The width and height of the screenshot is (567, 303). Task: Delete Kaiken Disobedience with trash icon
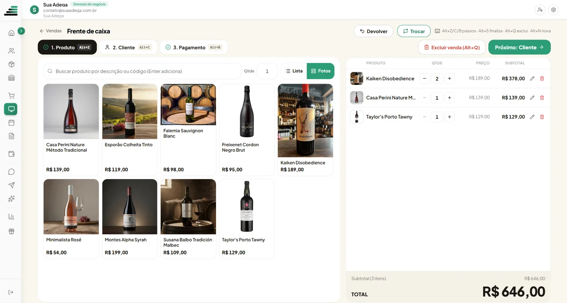point(542,78)
